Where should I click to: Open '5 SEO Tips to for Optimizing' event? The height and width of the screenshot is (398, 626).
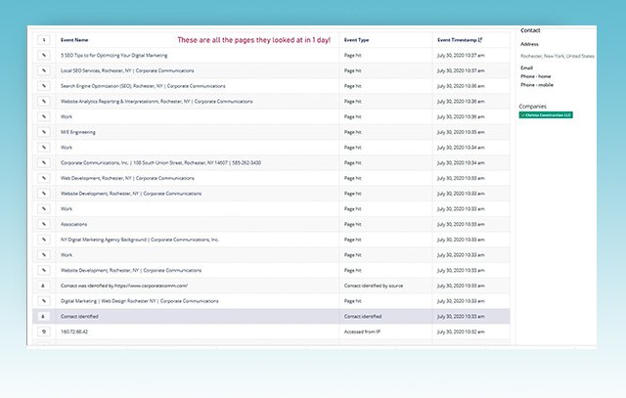[x=113, y=56]
